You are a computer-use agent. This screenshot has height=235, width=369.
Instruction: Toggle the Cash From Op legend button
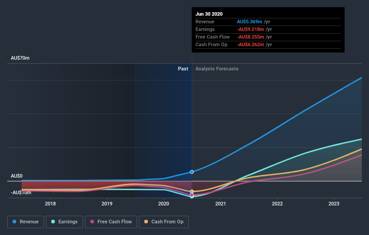click(164, 222)
